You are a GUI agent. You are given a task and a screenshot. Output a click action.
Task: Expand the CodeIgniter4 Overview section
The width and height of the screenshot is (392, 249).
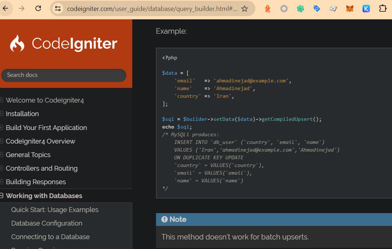pos(1,141)
